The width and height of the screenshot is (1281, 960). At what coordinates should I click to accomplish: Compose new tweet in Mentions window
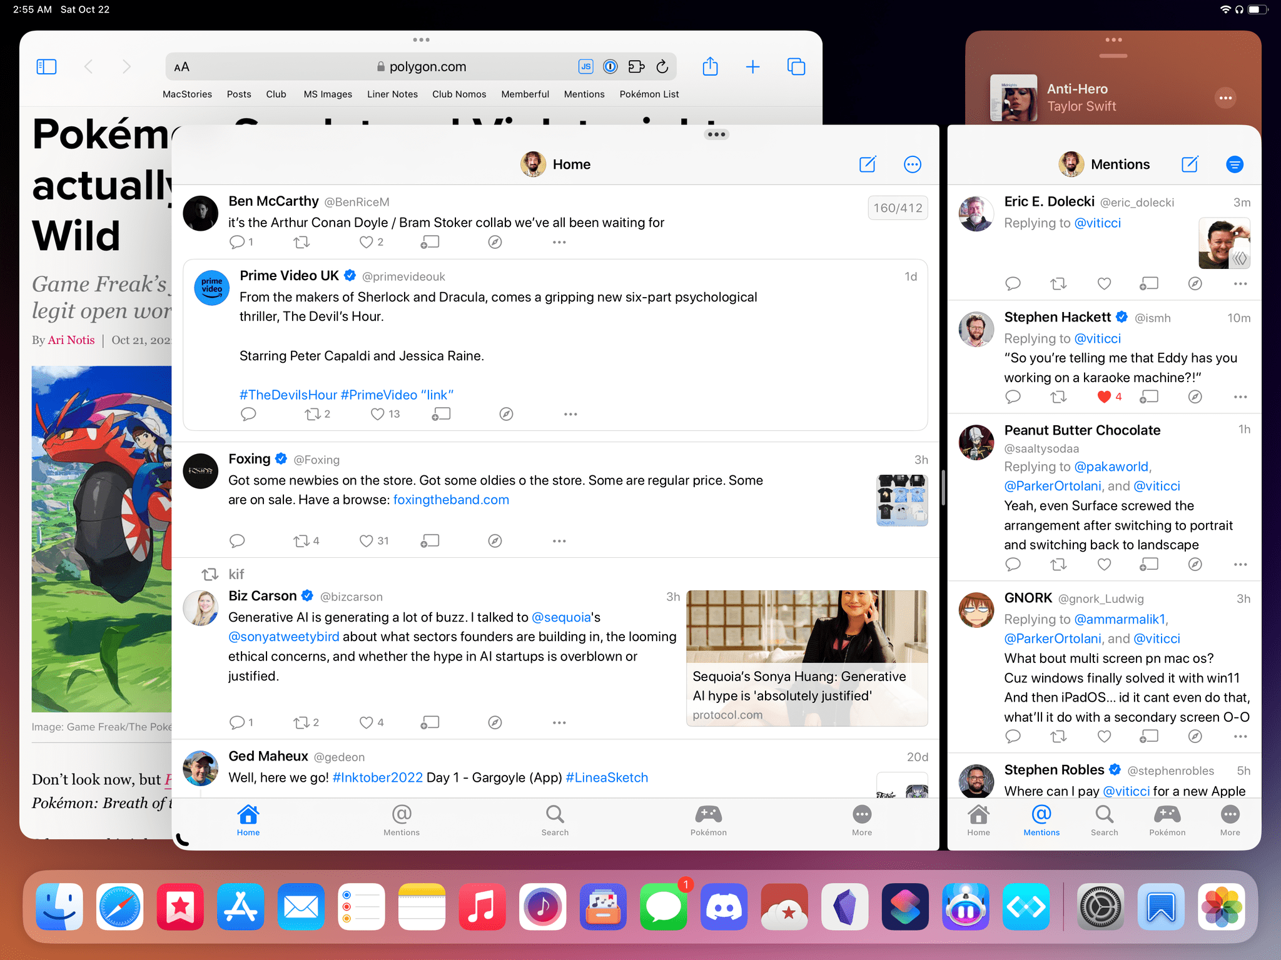pos(1190,164)
